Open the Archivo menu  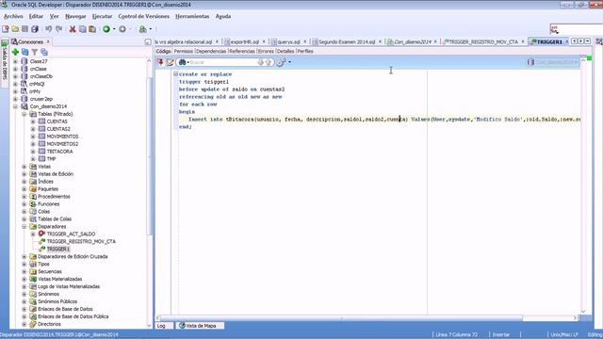point(13,17)
